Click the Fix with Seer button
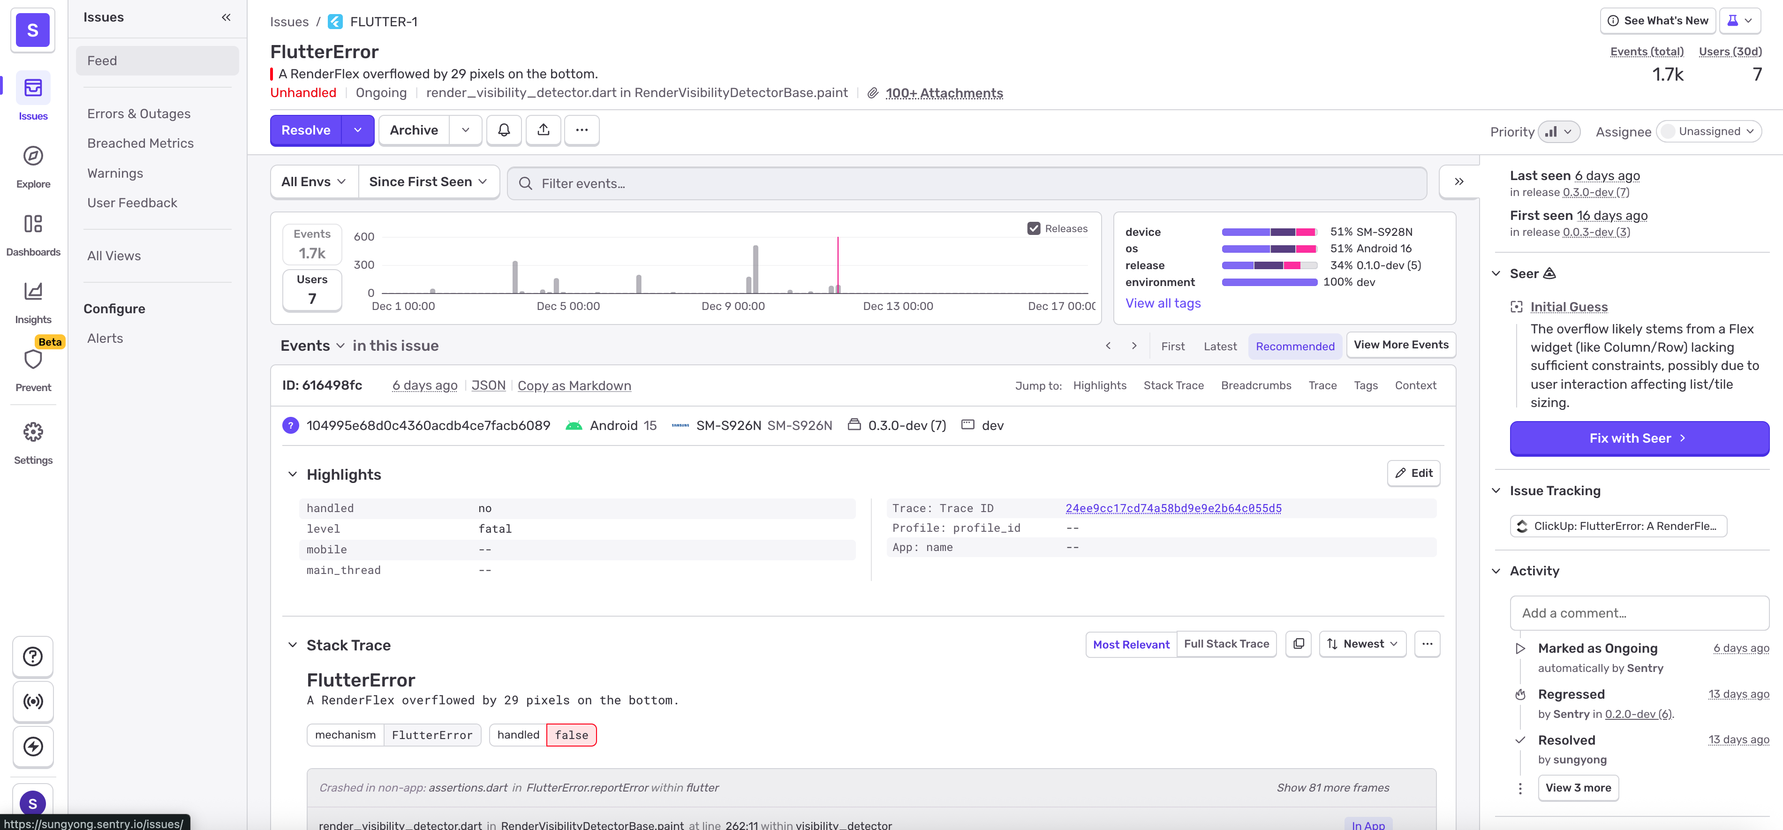 tap(1639, 438)
